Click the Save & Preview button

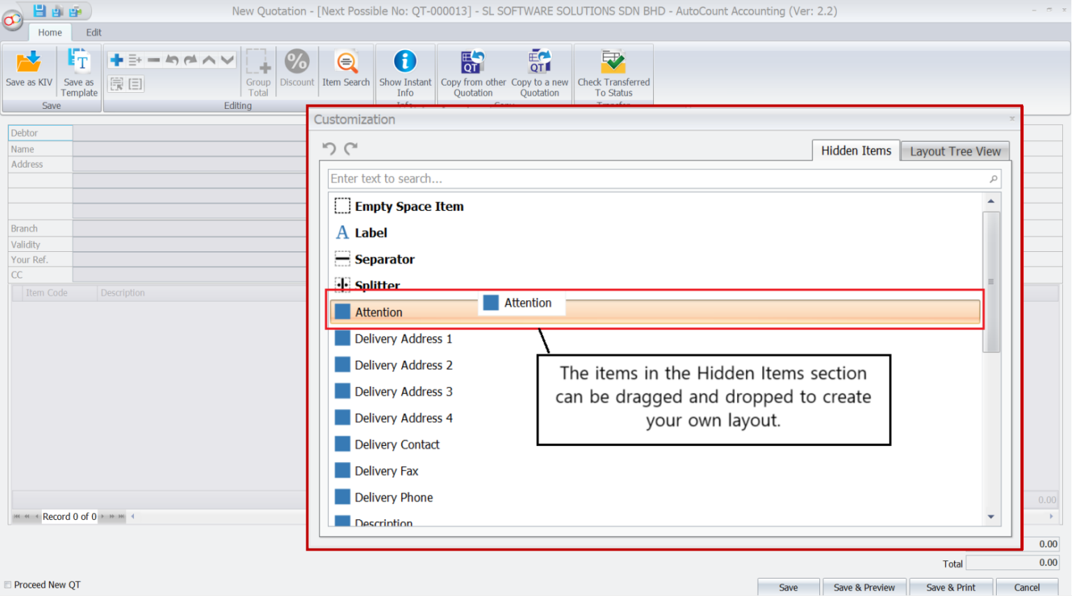tap(864, 587)
